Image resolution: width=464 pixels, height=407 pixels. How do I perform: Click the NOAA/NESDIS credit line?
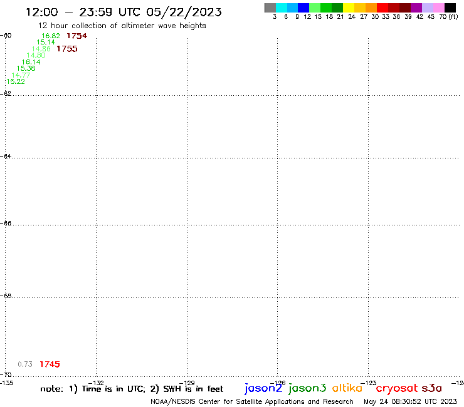(x=252, y=402)
